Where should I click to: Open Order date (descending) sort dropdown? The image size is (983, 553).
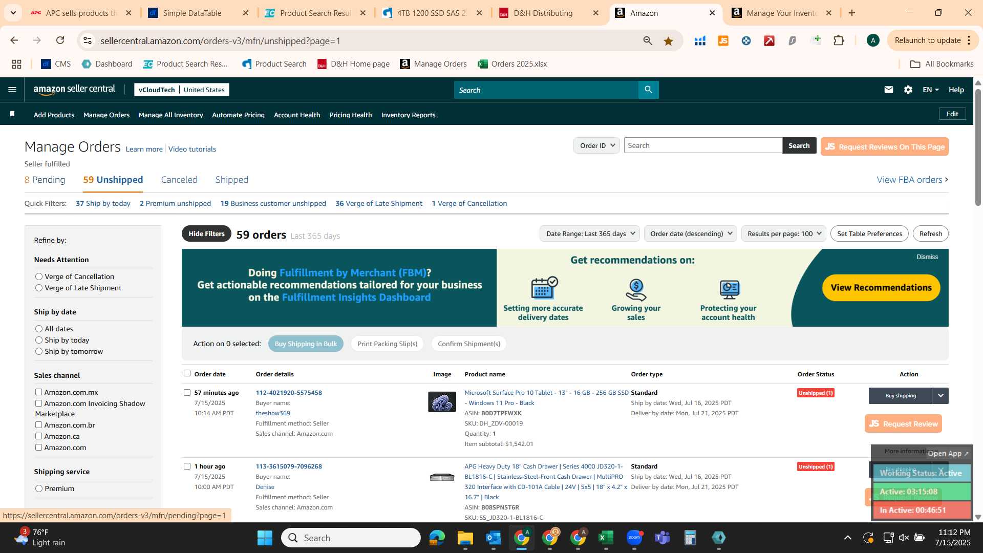tap(691, 233)
